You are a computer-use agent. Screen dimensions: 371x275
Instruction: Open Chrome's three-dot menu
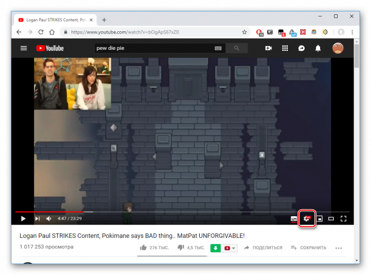353,32
